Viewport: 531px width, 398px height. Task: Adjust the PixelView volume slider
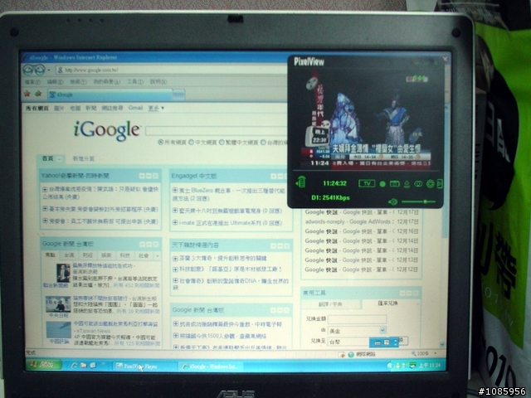coord(418,201)
